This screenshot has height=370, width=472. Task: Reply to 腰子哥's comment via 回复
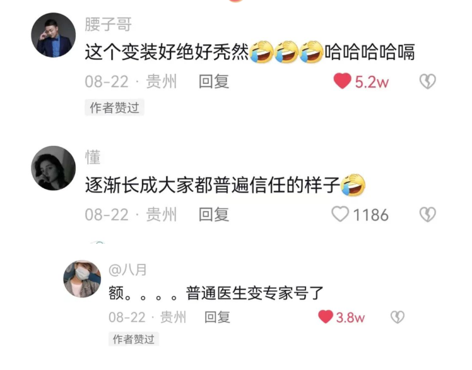(x=214, y=81)
